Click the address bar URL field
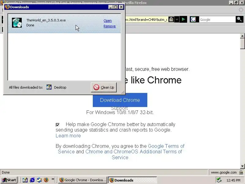This screenshot has width=245, height=184. point(146,20)
